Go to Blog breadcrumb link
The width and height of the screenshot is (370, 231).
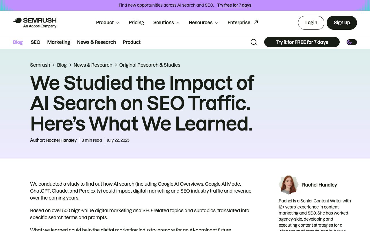coord(62,65)
